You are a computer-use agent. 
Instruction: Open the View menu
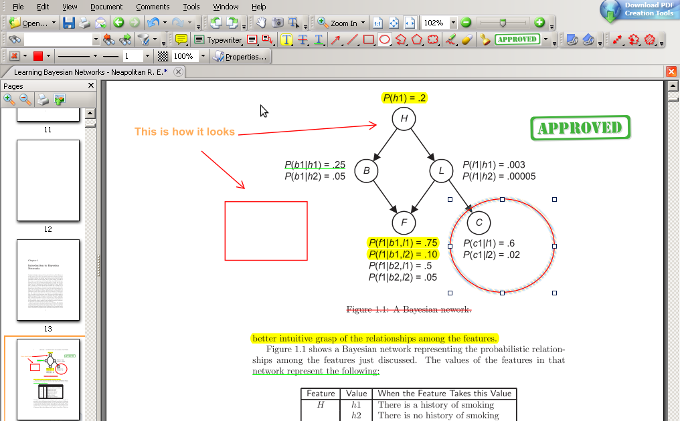click(70, 7)
